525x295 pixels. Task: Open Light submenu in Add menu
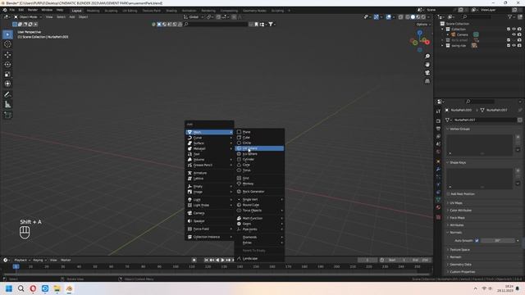click(210, 199)
